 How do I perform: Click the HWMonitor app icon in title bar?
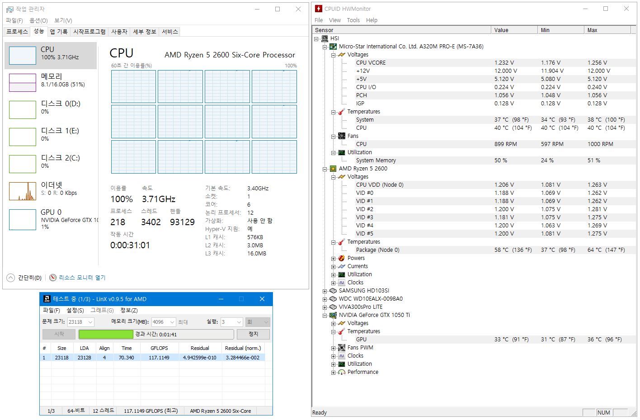click(x=319, y=9)
